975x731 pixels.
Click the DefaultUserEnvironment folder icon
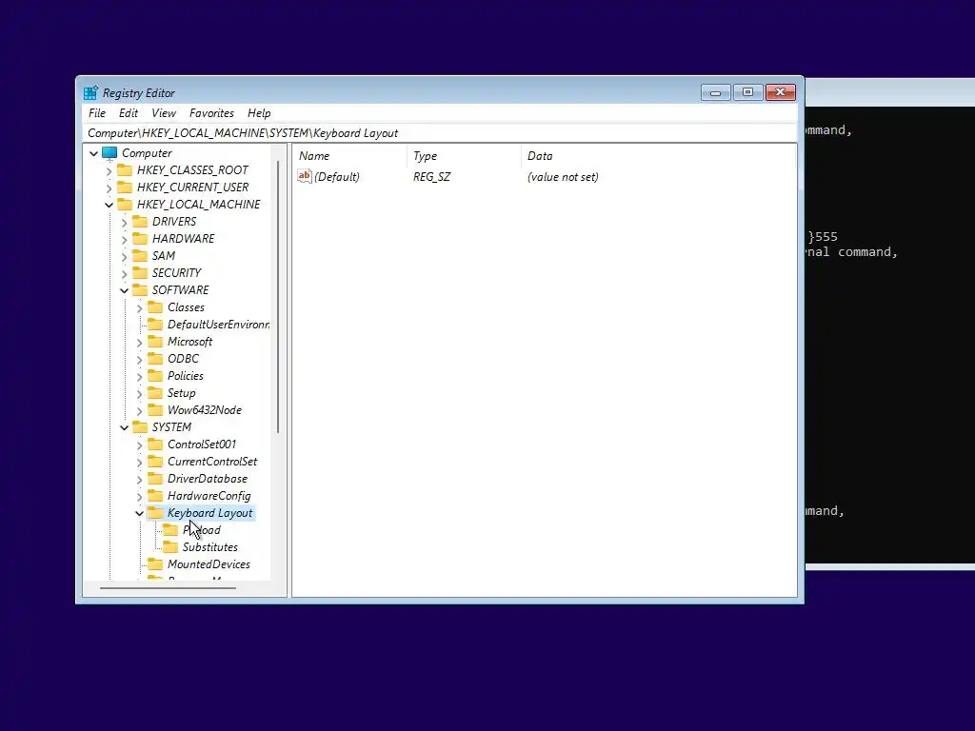pyautogui.click(x=155, y=325)
